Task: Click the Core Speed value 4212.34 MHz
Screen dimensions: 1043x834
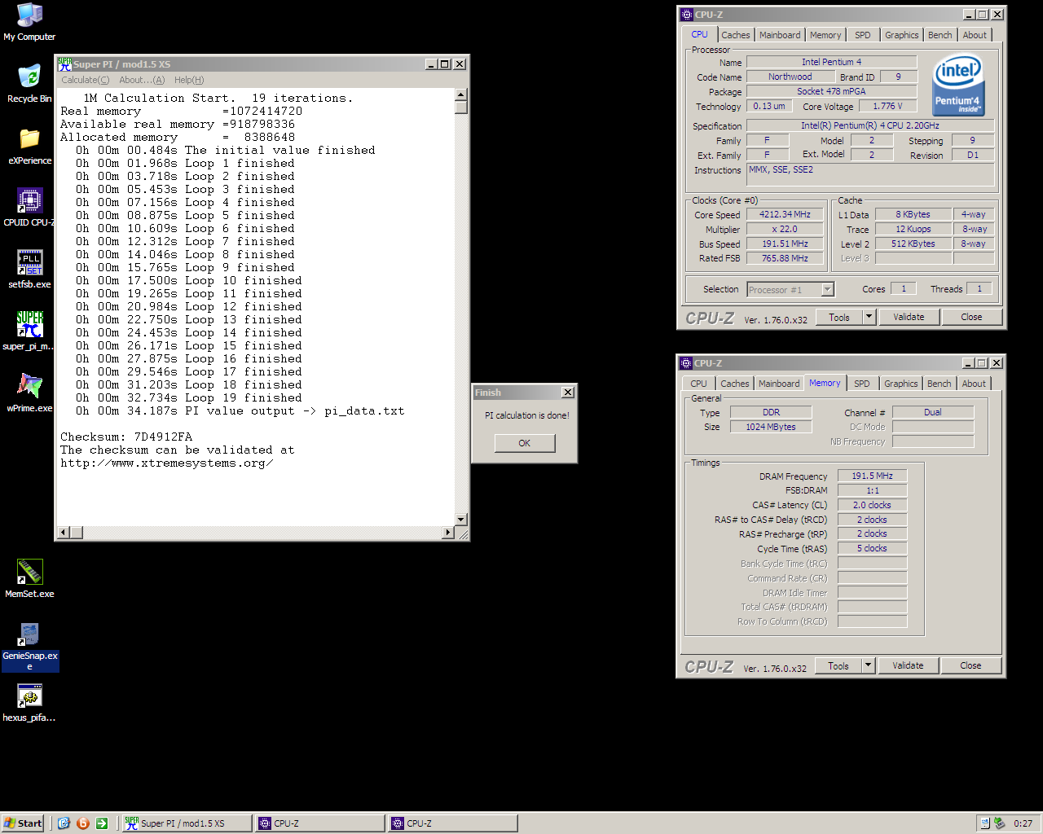Action: [x=785, y=214]
